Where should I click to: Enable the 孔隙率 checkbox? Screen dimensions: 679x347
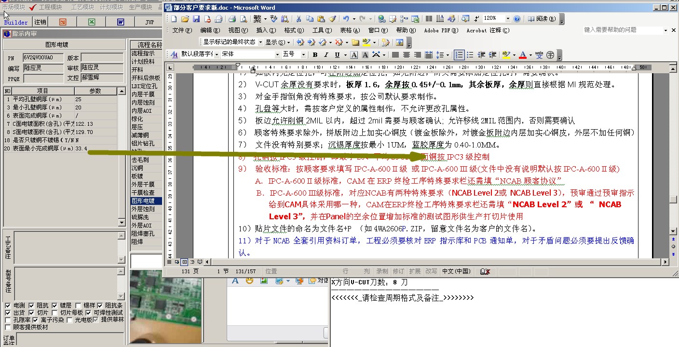(x=8, y=320)
